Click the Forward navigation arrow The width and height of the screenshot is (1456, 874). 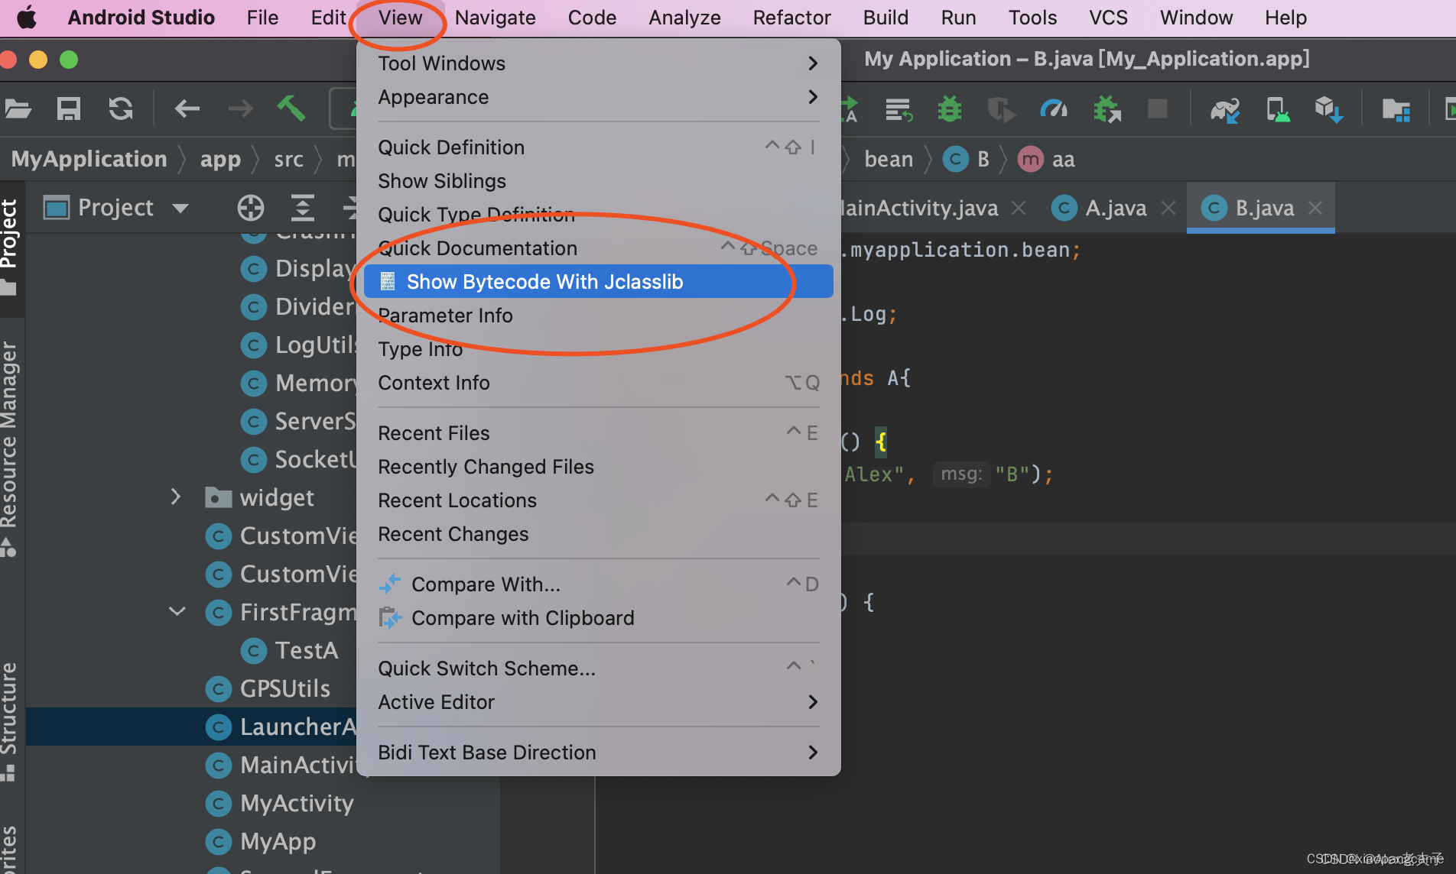tap(240, 109)
